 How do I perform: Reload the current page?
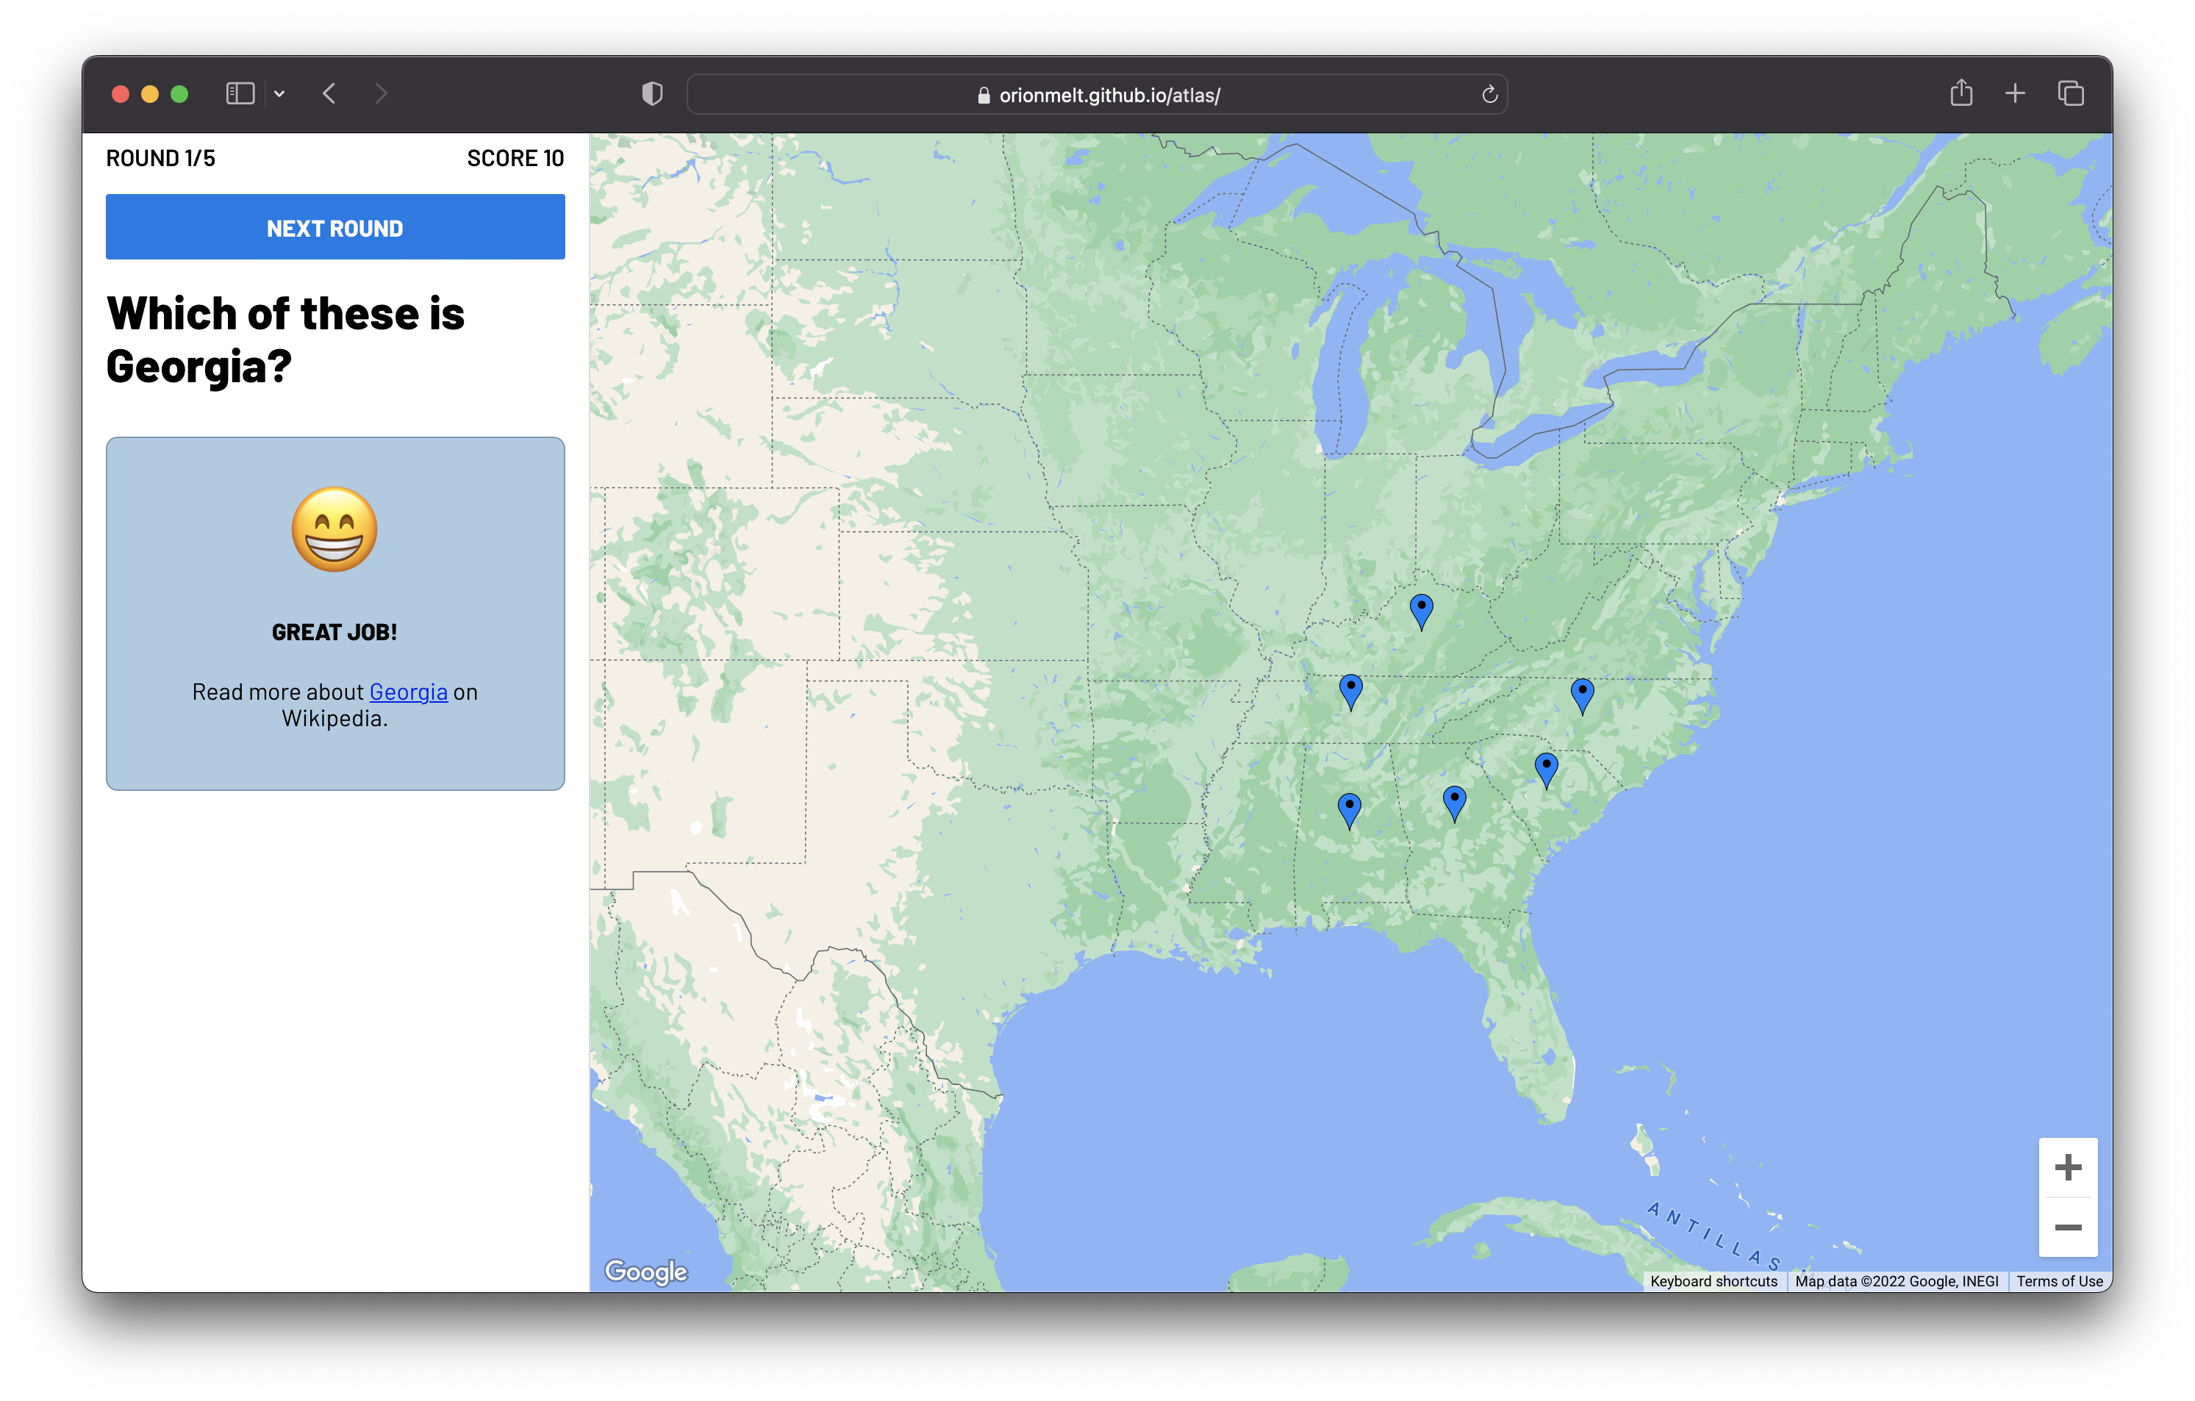pos(1489,95)
